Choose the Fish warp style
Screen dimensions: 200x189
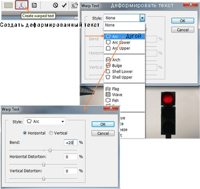(124, 101)
